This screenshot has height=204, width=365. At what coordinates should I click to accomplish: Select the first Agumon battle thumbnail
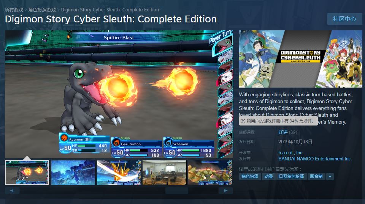pos(27,173)
